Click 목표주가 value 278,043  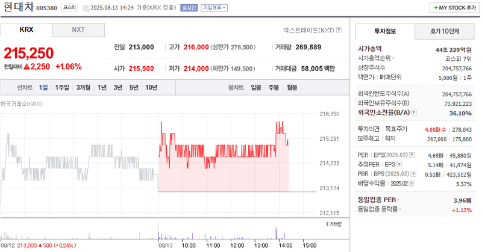462,130
